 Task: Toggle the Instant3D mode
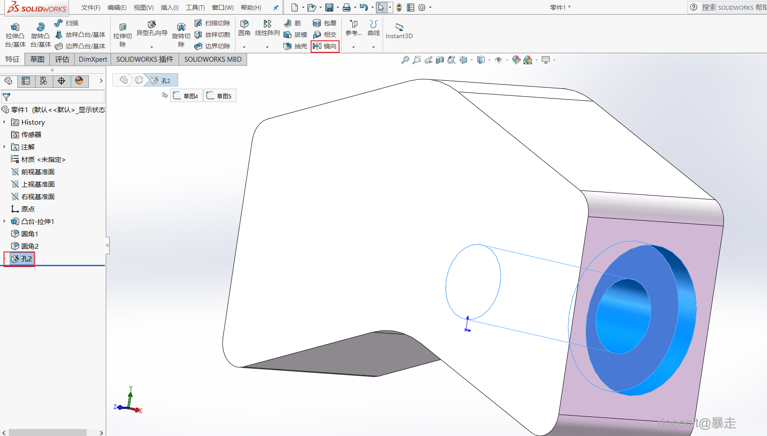tap(399, 31)
